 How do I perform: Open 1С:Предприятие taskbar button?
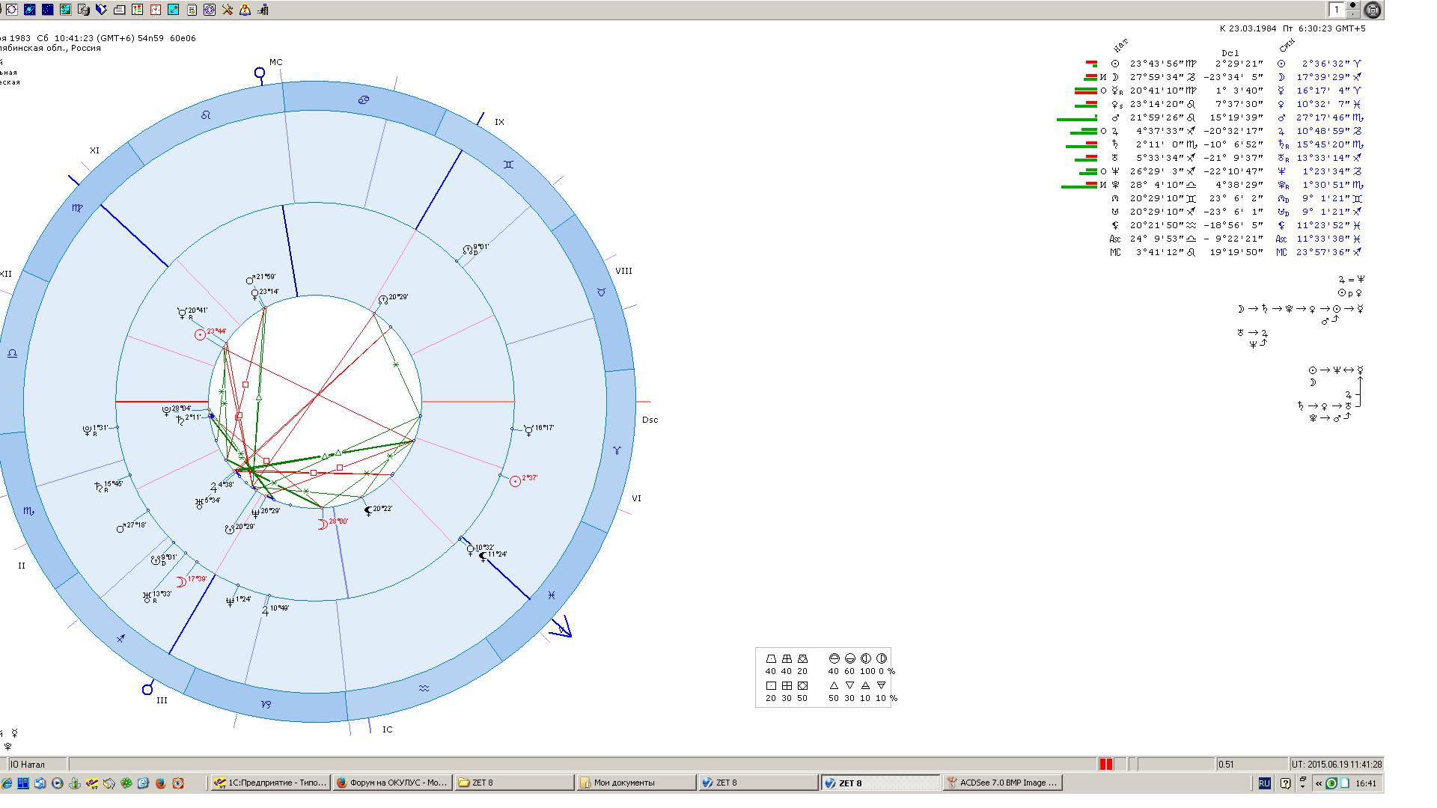coord(270,783)
